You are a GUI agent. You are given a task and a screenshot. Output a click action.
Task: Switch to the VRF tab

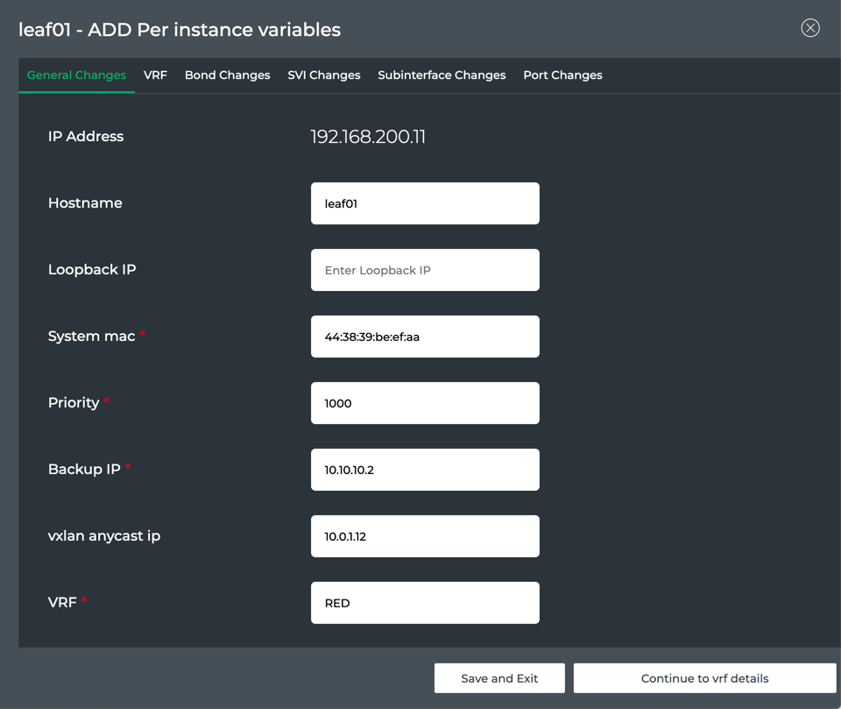pyautogui.click(x=155, y=75)
